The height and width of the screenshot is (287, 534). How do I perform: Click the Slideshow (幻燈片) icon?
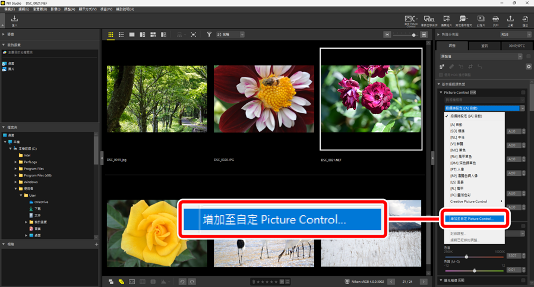tap(481, 21)
